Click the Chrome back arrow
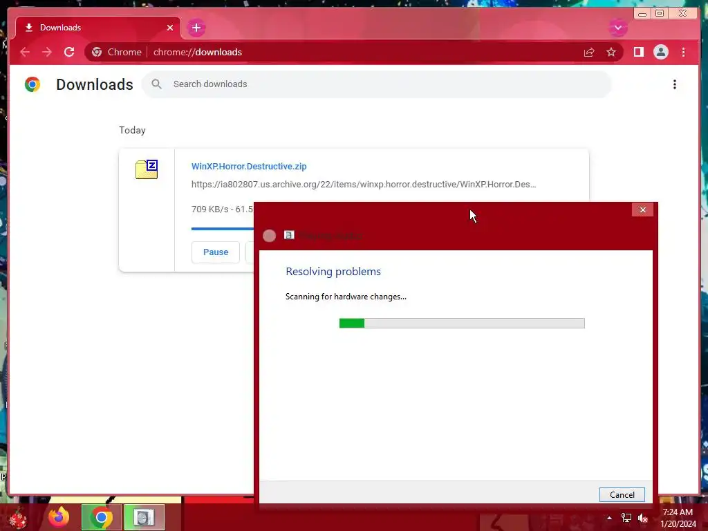Image resolution: width=708 pixels, height=531 pixels. point(25,52)
